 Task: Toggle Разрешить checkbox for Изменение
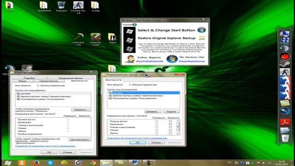pyautogui.click(x=157, y=125)
